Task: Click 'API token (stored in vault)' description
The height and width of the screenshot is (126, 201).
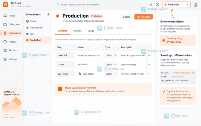Action: click(132, 74)
